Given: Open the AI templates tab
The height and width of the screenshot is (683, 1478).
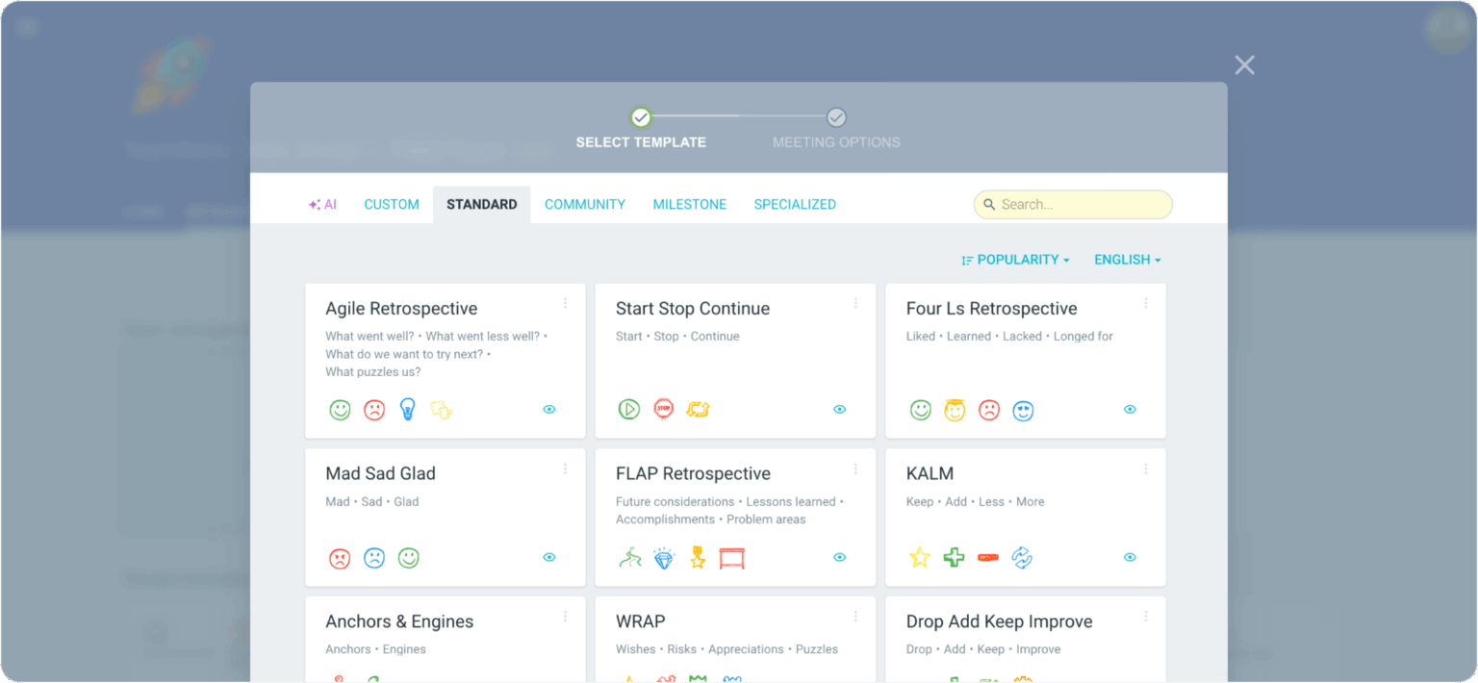Looking at the screenshot, I should (322, 204).
